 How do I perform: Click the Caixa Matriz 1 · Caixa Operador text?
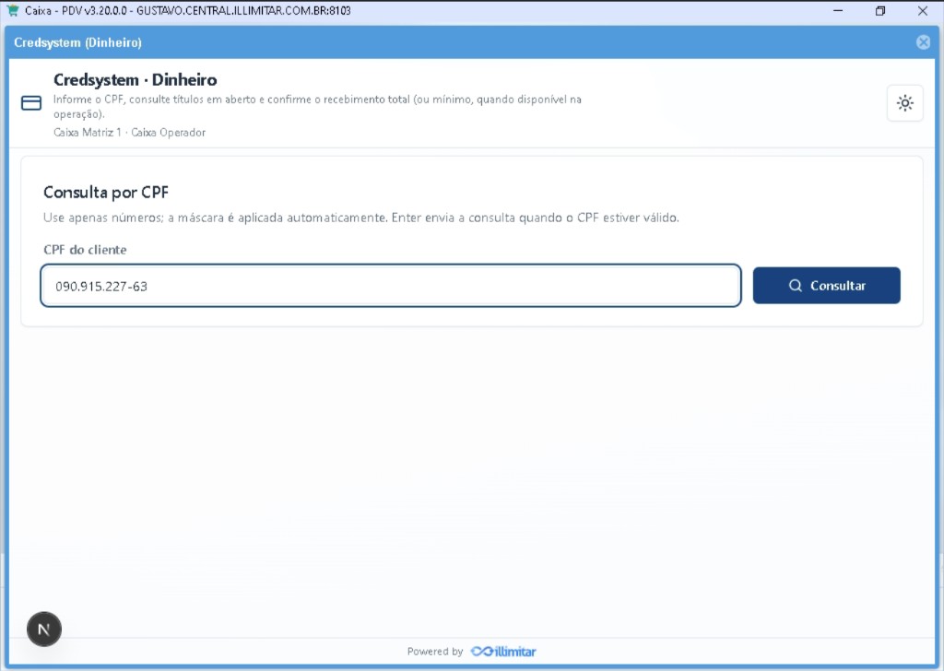pyautogui.click(x=129, y=133)
